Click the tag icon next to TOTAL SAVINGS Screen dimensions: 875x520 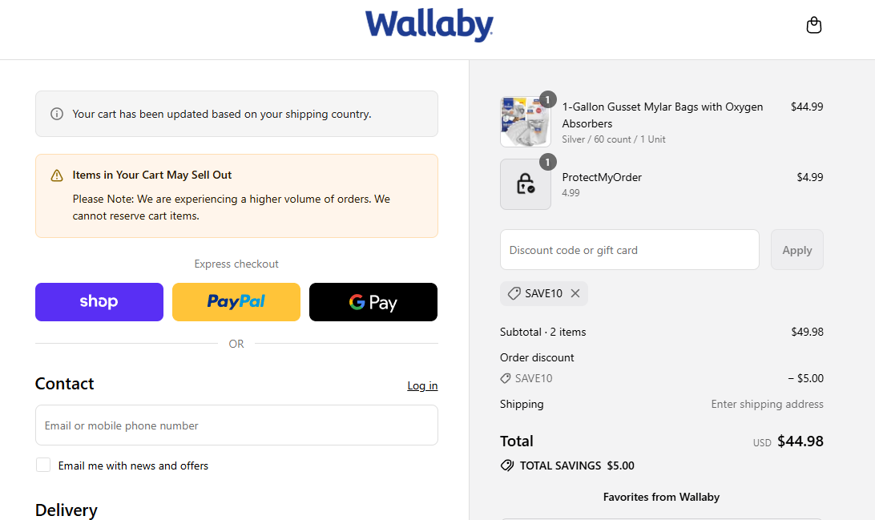(x=506, y=465)
